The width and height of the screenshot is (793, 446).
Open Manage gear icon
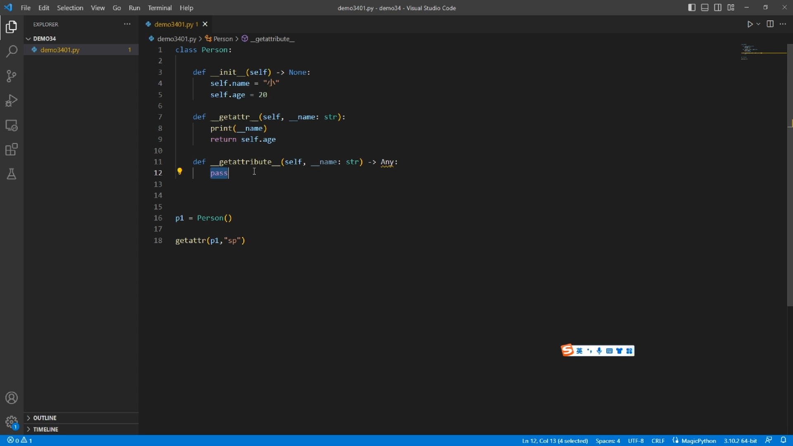click(12, 422)
